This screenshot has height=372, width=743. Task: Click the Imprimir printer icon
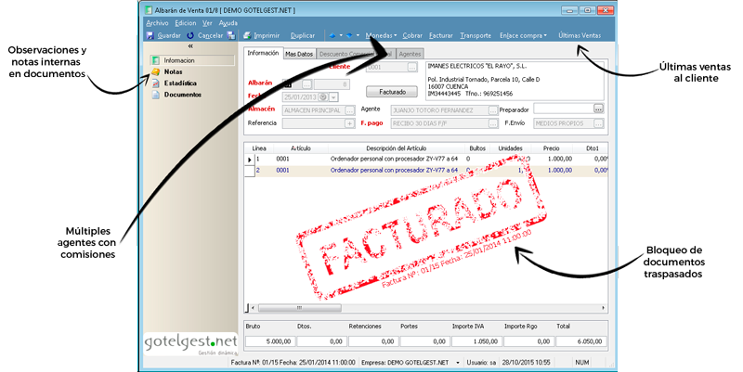point(247,35)
